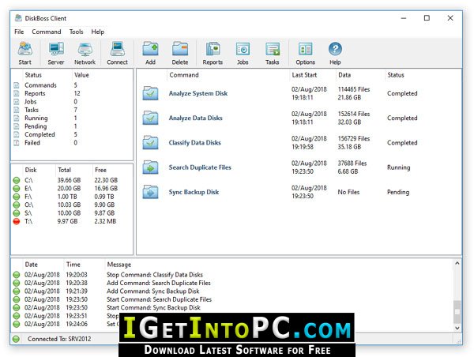Click the Start toolbar icon
Image resolution: width=474 pixels, height=357 pixels.
point(24,49)
